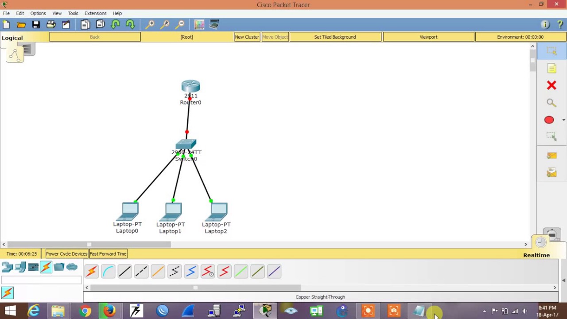
Task: Zoom in with the plus magnifier
Action: (x=150, y=25)
